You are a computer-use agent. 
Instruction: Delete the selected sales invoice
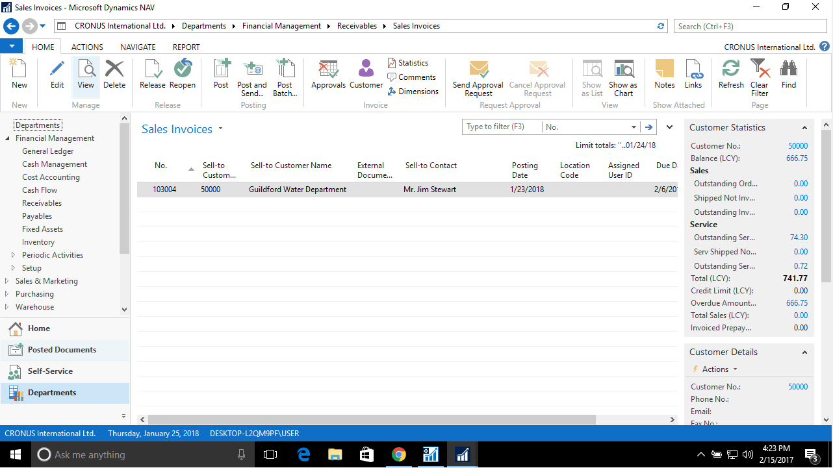pyautogui.click(x=114, y=77)
